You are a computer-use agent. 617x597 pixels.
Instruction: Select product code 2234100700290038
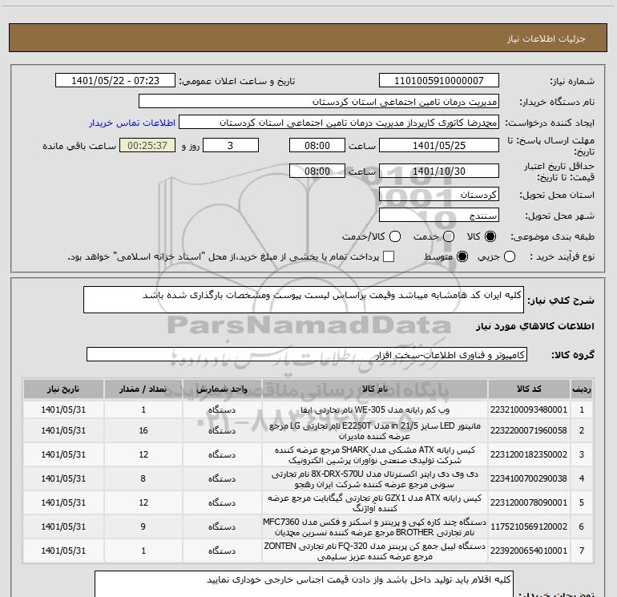click(x=529, y=478)
